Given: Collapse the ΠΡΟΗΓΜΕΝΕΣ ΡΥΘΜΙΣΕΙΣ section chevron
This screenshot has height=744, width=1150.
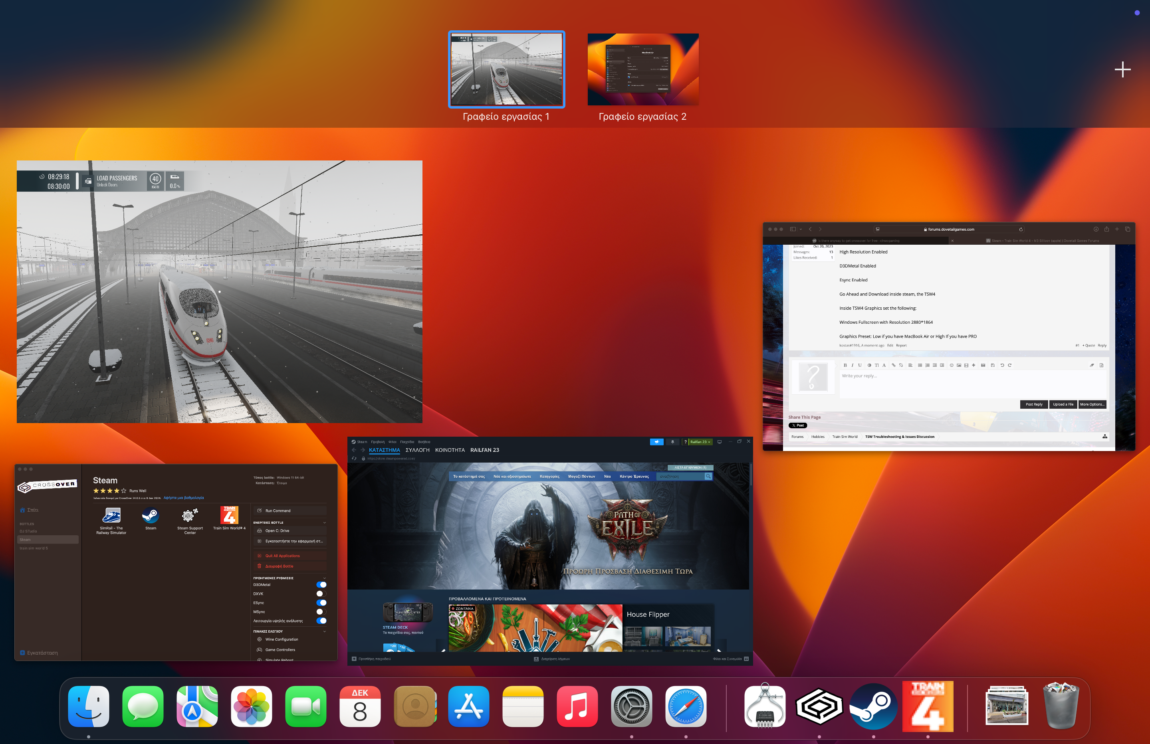Looking at the screenshot, I should [x=324, y=578].
